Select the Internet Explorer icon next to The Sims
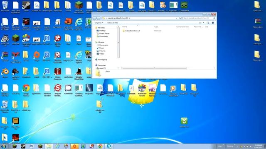Screen dimensions: 266x149 (79, 24)
